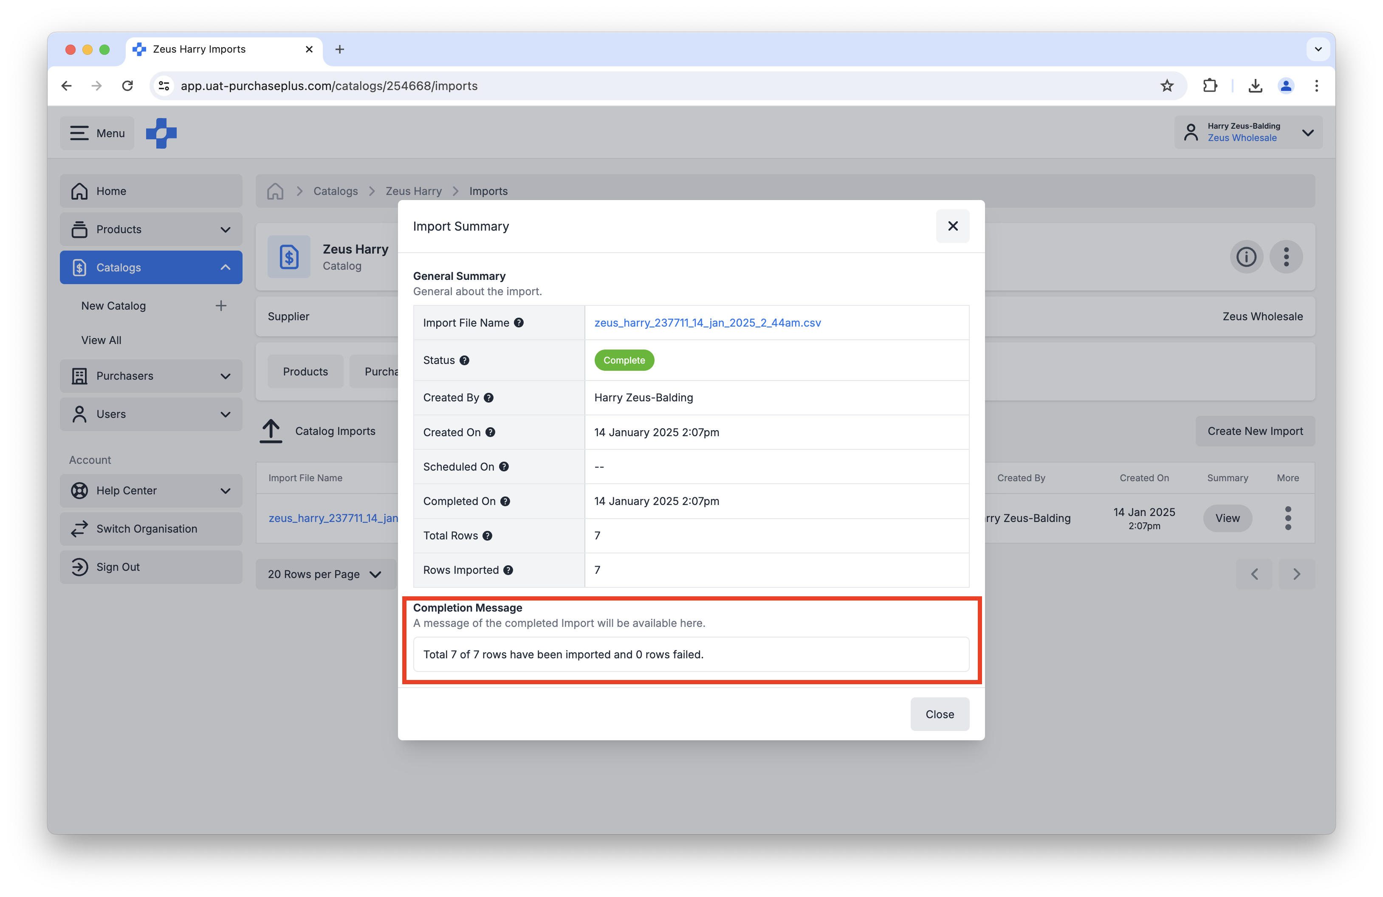Screen dimensions: 1383x897
Task: Click the Total Rows help icon
Action: (487, 536)
